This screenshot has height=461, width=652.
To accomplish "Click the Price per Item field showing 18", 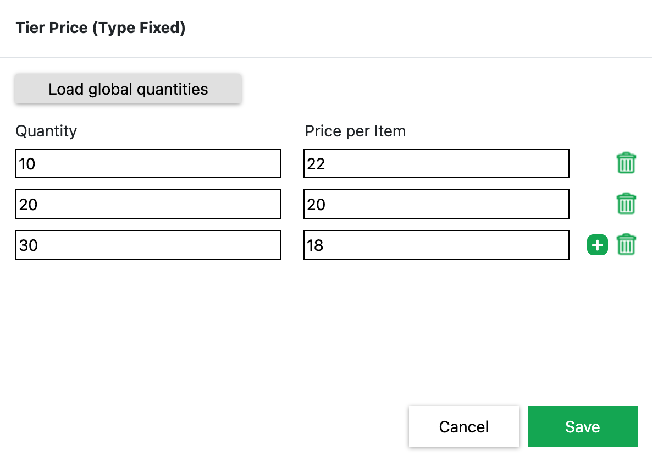I will [x=436, y=245].
